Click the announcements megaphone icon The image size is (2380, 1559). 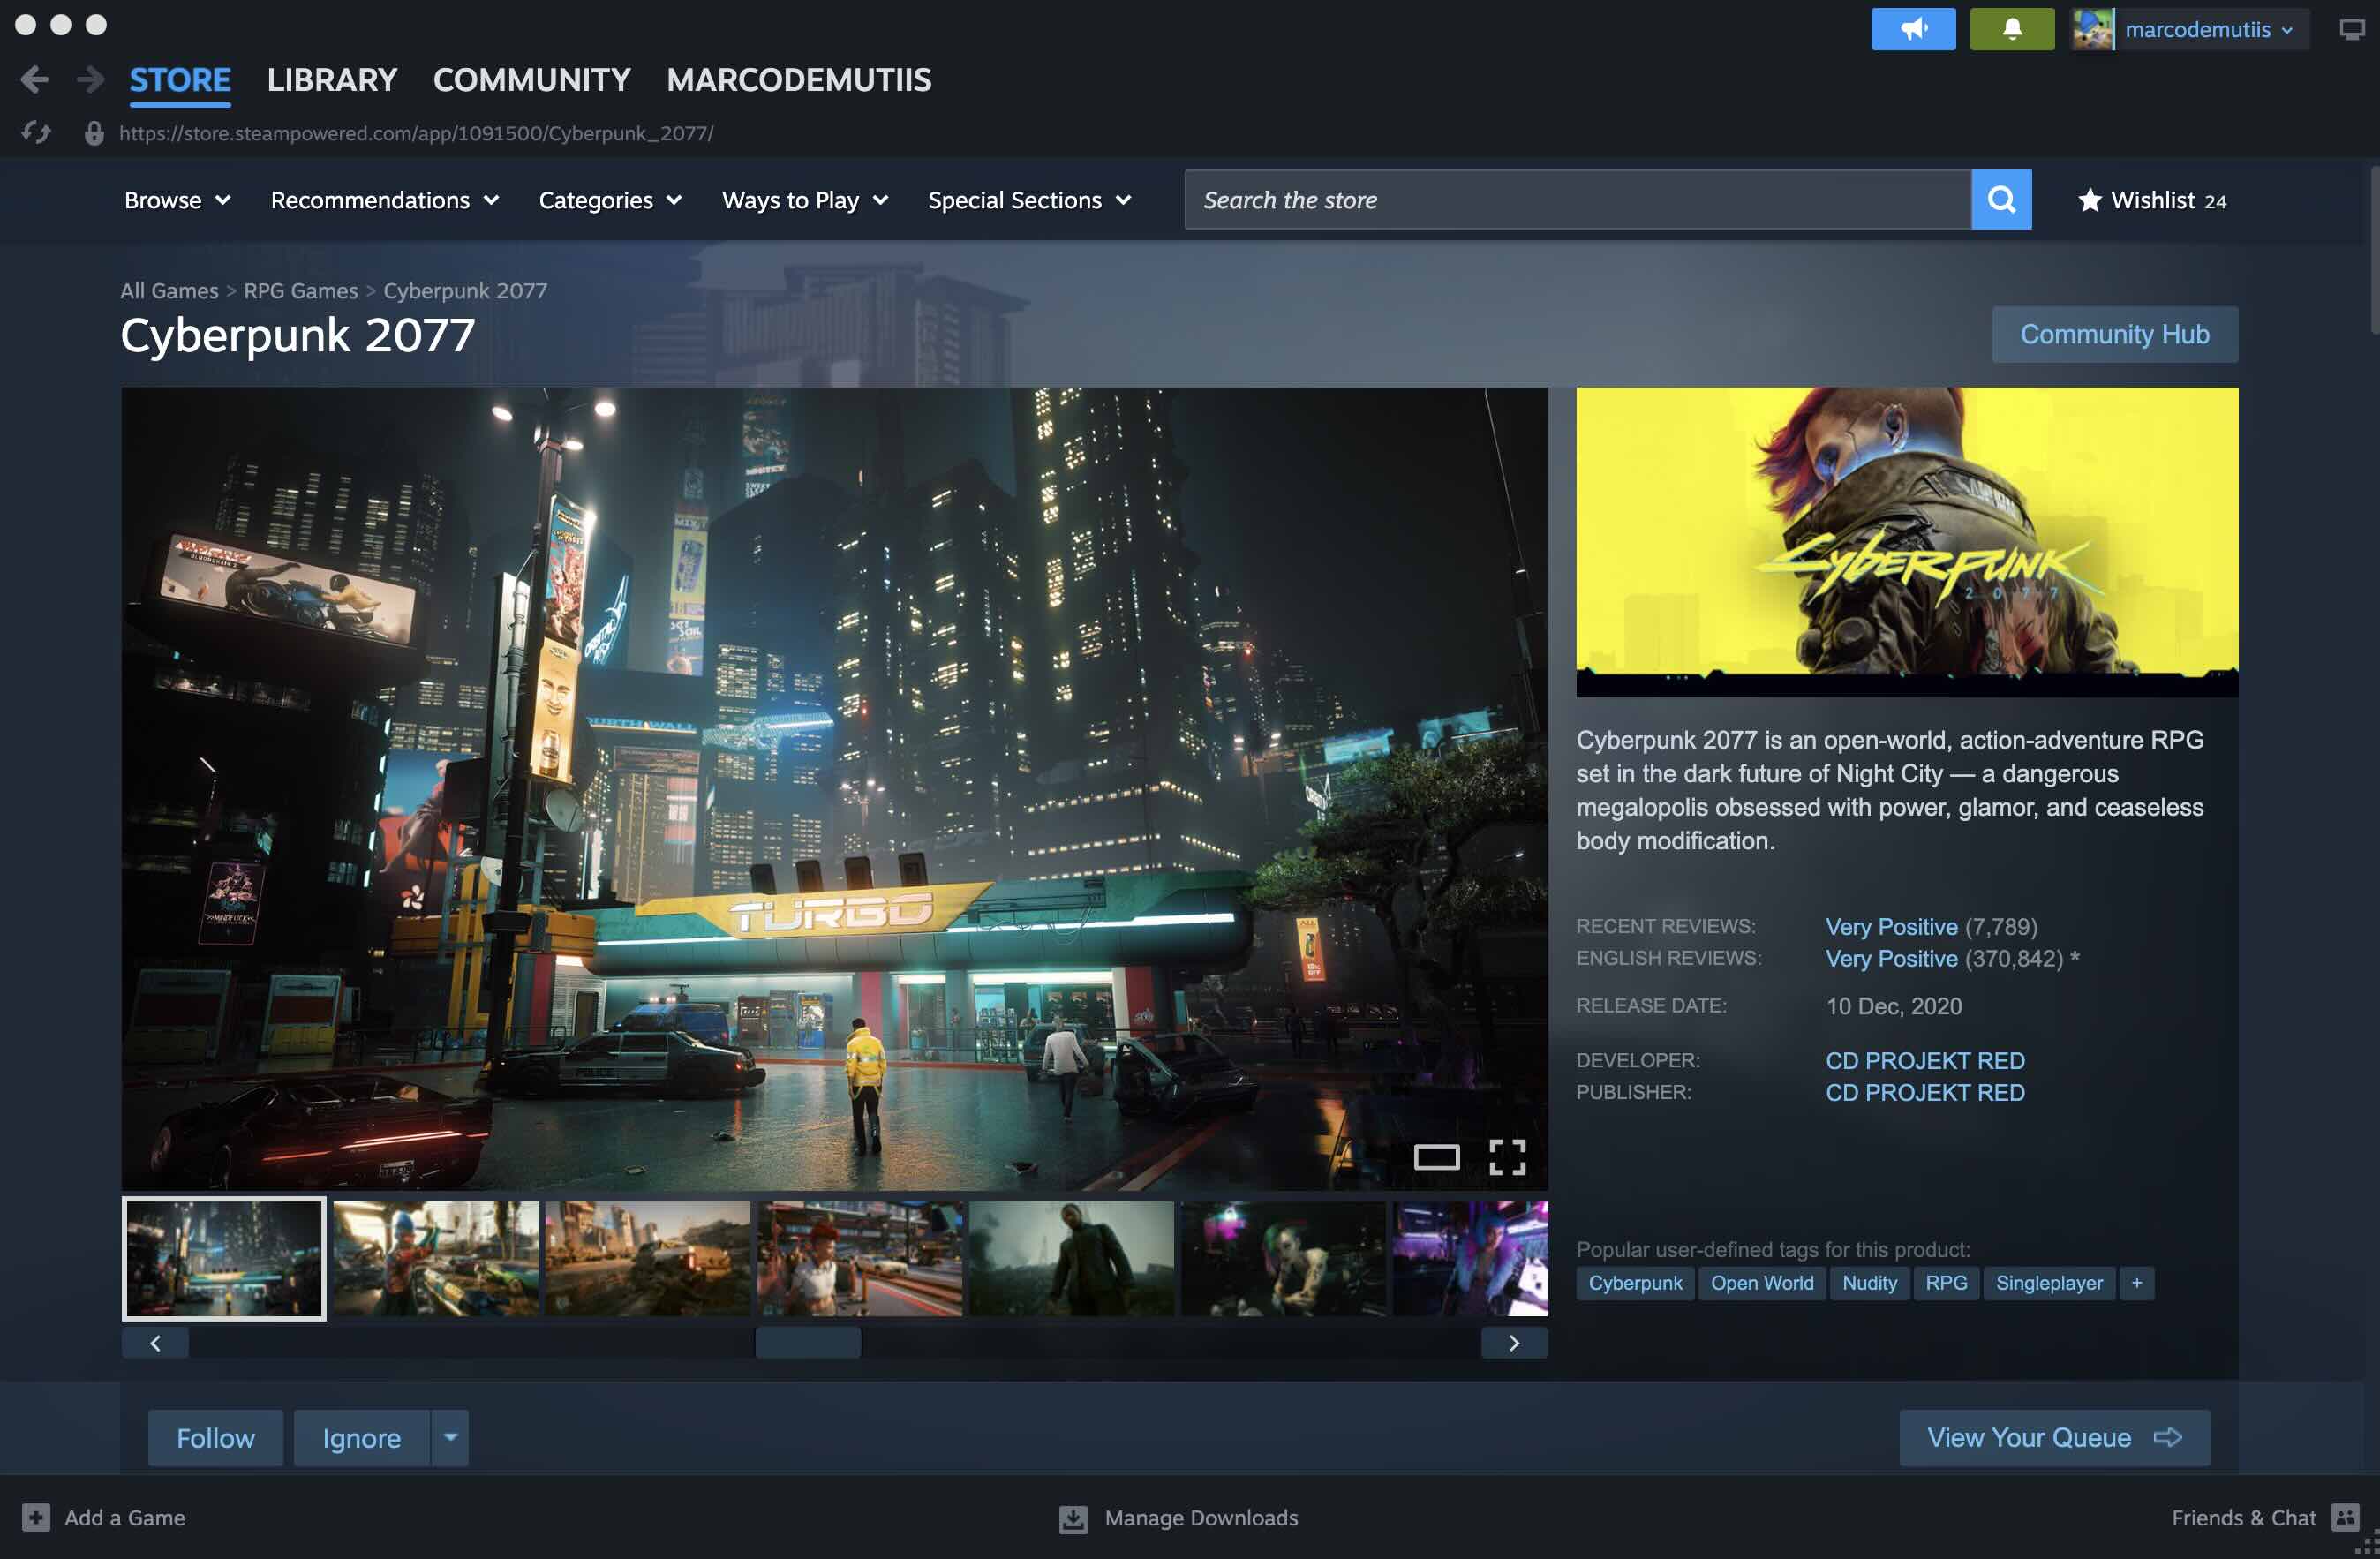click(1912, 29)
